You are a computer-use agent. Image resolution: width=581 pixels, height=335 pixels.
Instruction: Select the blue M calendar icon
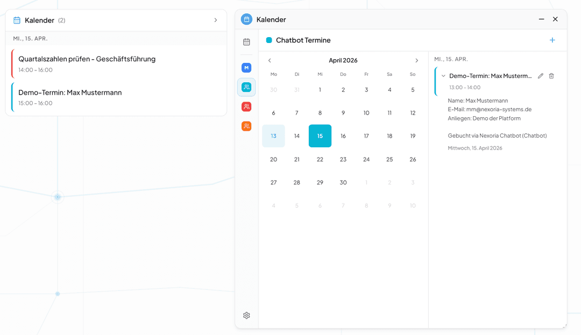(246, 68)
